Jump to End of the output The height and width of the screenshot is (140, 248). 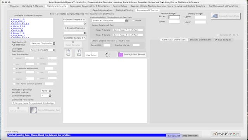click(79, 52)
